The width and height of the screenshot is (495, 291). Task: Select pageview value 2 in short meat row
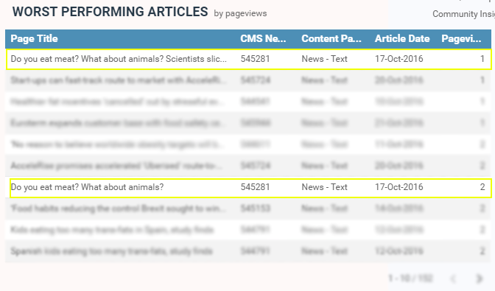(482, 187)
